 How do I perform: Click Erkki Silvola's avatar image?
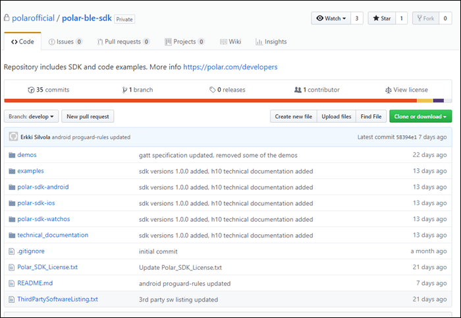coord(13,137)
